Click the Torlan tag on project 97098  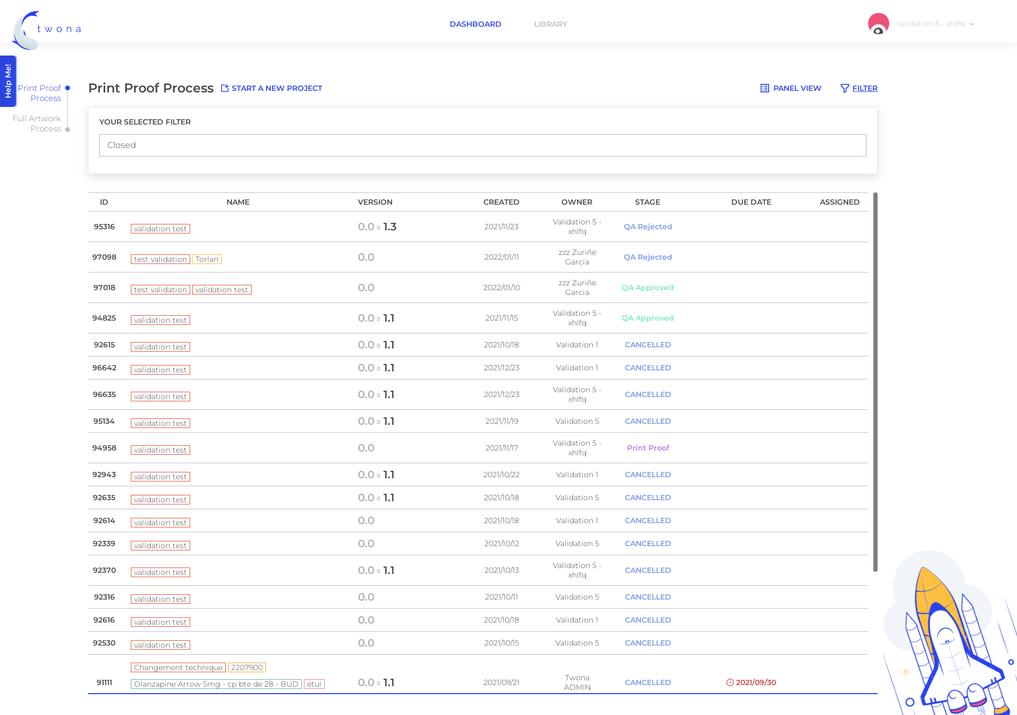tap(207, 259)
